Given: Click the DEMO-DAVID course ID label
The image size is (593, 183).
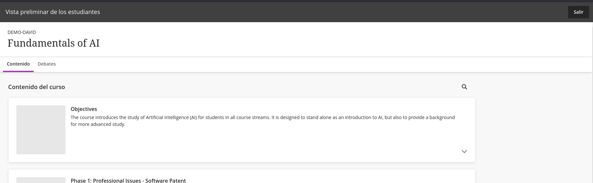Looking at the screenshot, I should [22, 32].
